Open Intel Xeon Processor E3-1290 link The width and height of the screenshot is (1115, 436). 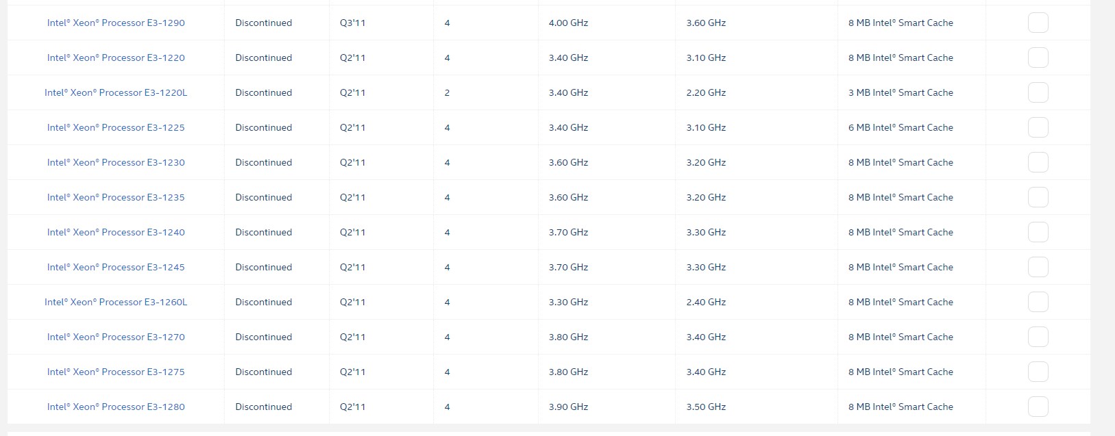tap(116, 23)
